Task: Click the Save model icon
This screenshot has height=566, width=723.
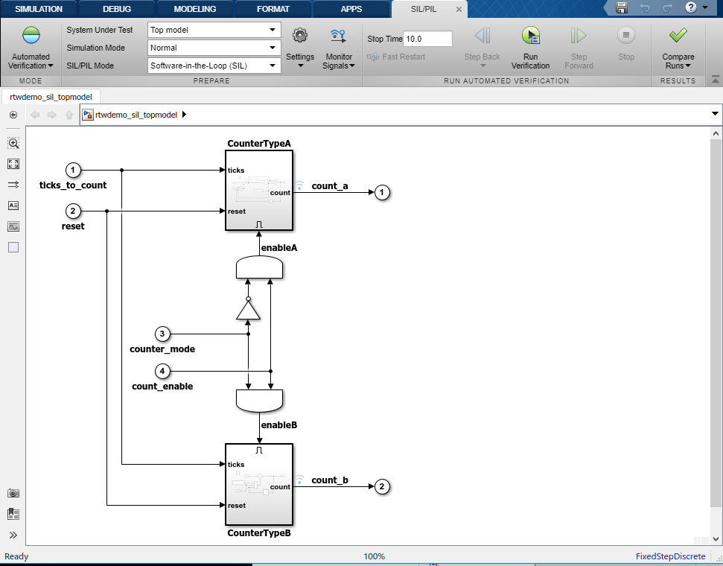Action: pyautogui.click(x=622, y=8)
